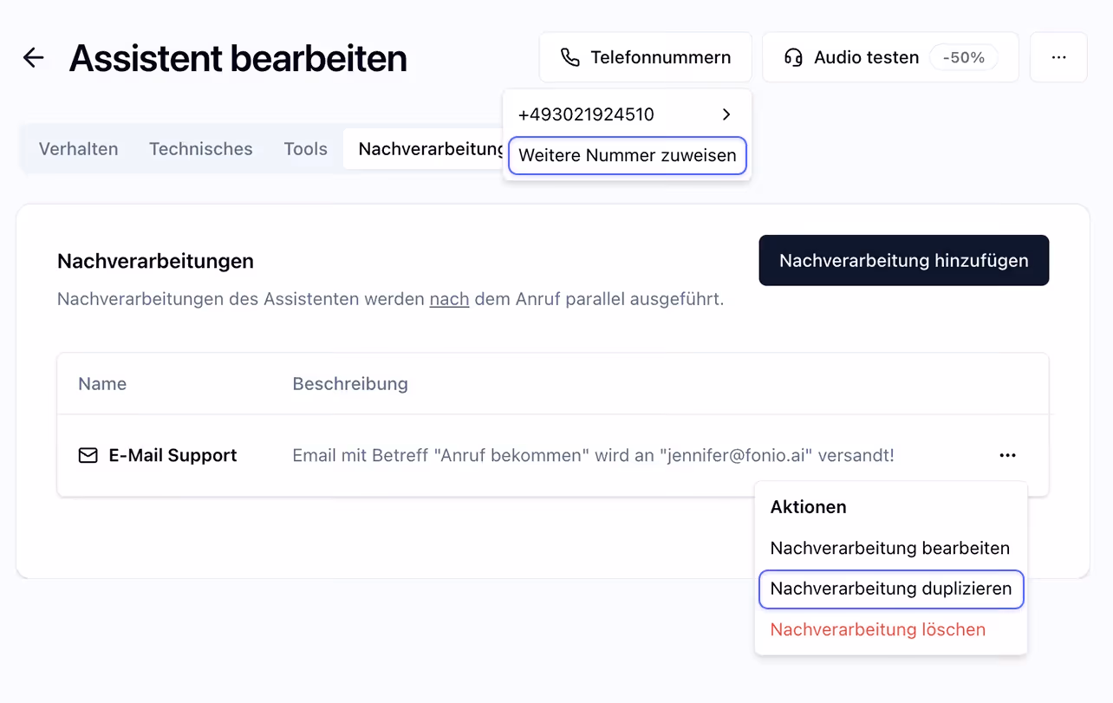
Task: Expand the +493021924510 chevron arrow
Action: [726, 114]
